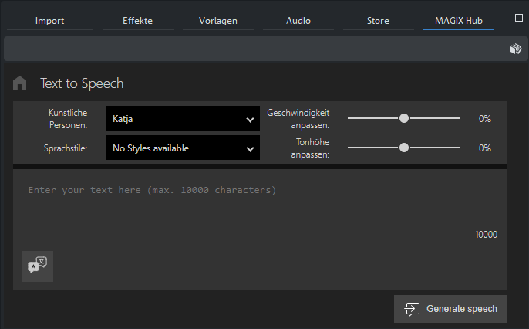529x329 pixels.
Task: Click the translate text icon button
Action: (x=38, y=266)
